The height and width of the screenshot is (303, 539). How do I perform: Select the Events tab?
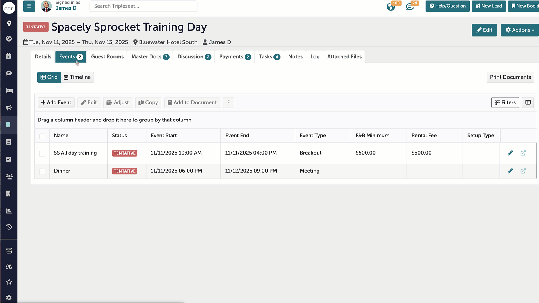pyautogui.click(x=71, y=57)
